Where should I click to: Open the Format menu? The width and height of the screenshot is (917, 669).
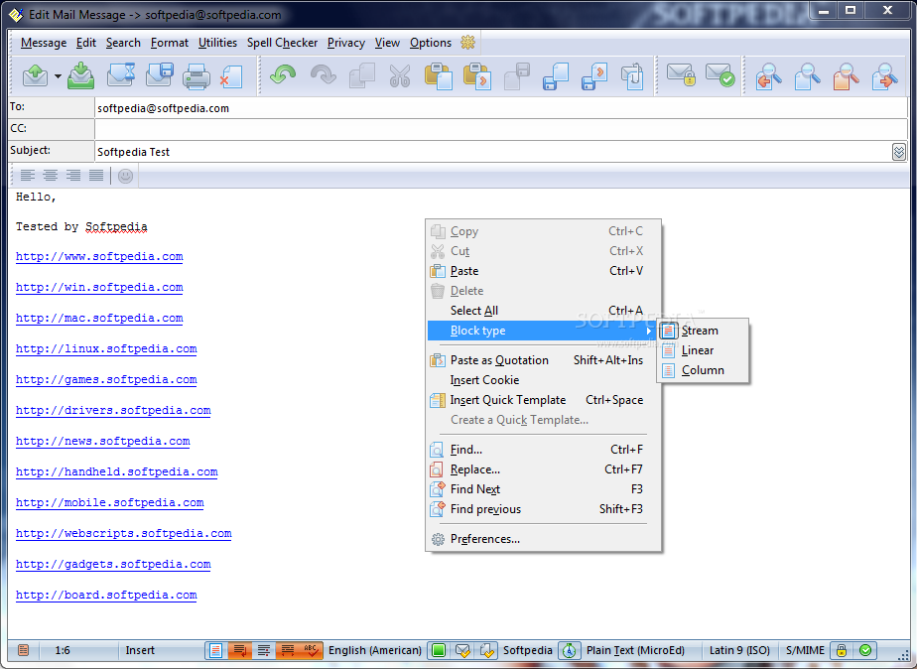pos(170,43)
